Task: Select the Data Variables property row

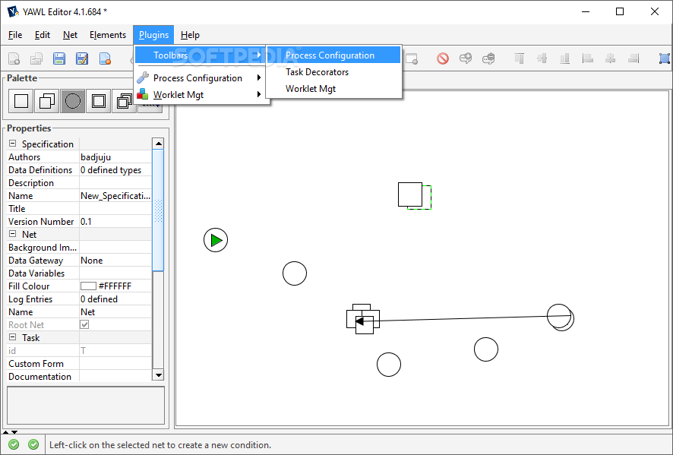Action: coord(80,273)
